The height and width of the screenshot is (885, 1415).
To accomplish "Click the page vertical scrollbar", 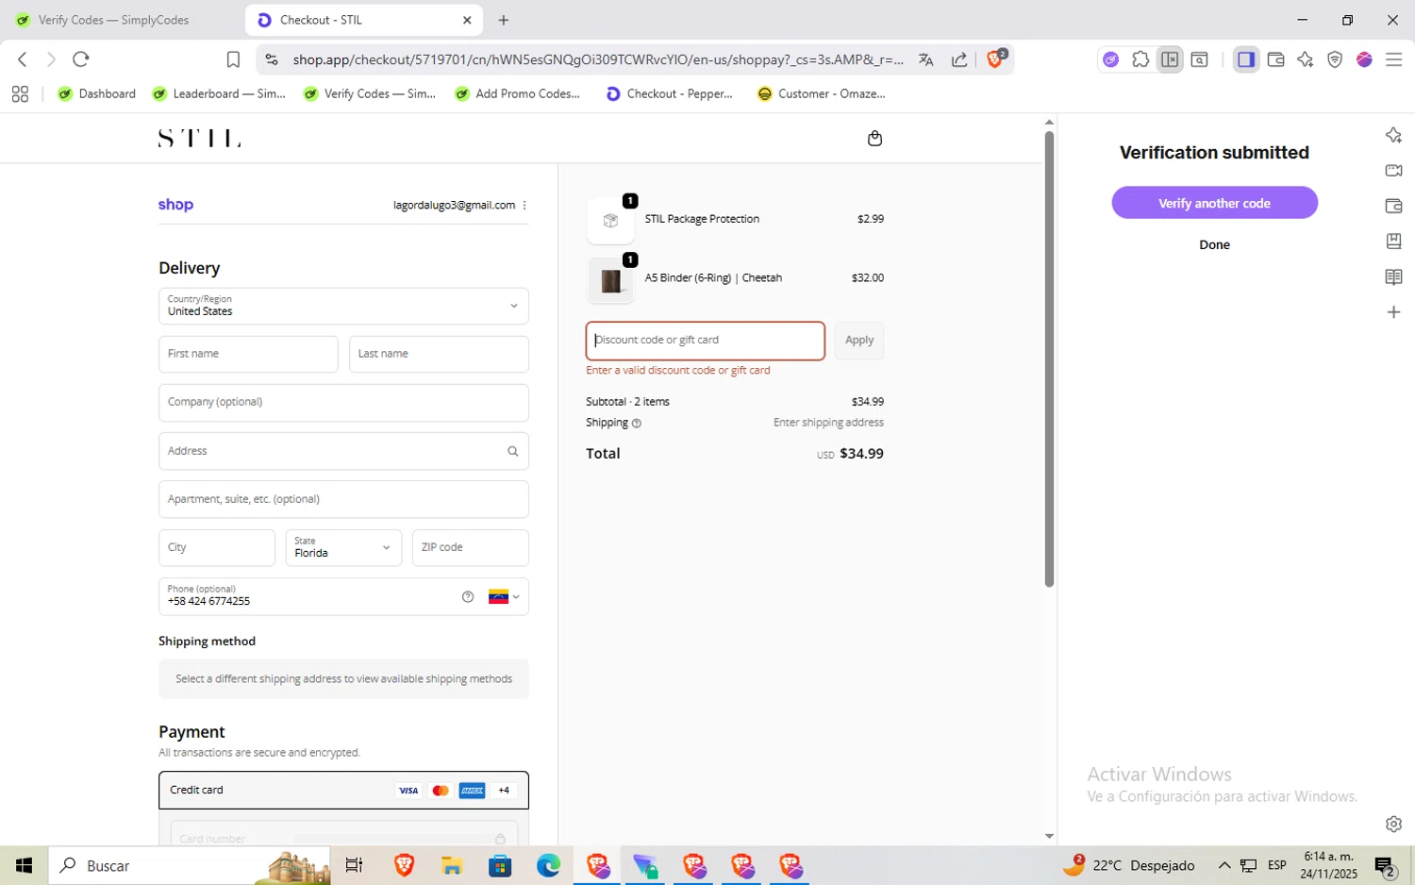I will (1049, 359).
